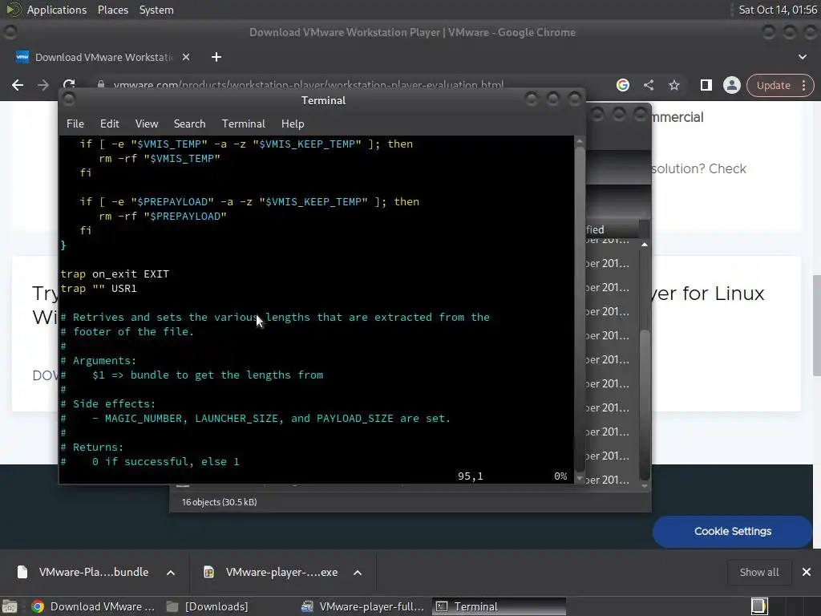Screen dimensions: 821x616
Task: Open the Applications menu in top panel
Action: click(x=57, y=10)
